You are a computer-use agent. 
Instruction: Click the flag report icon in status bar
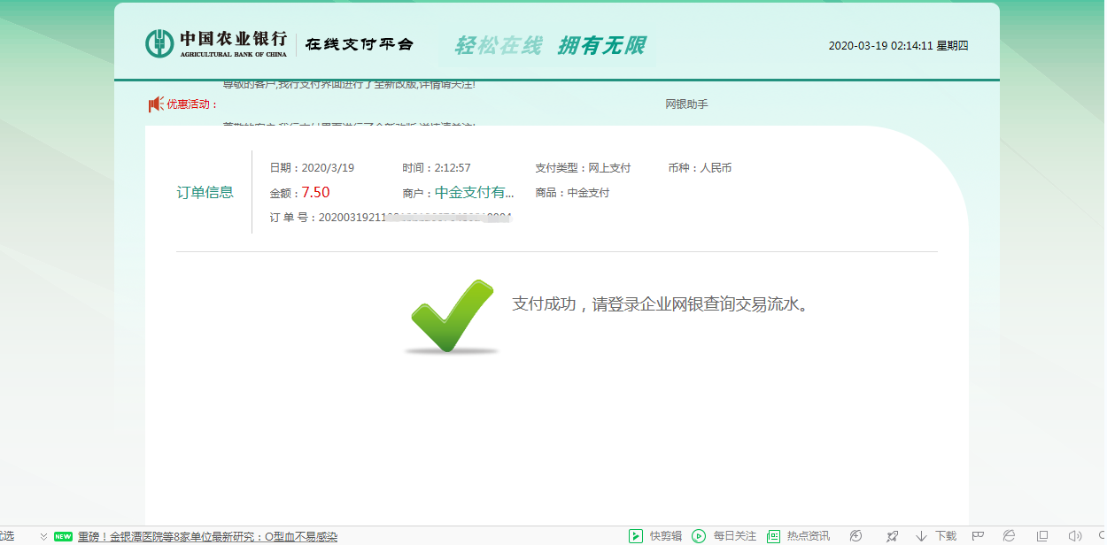click(x=978, y=535)
